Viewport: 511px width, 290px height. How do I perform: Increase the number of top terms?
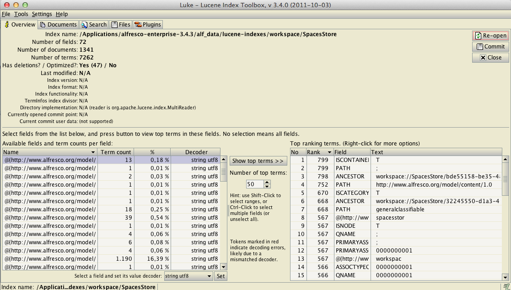click(x=267, y=182)
